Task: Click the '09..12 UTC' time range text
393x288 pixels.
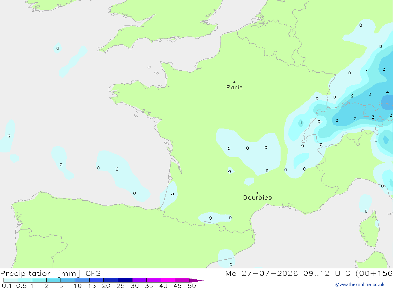Action: point(326,273)
